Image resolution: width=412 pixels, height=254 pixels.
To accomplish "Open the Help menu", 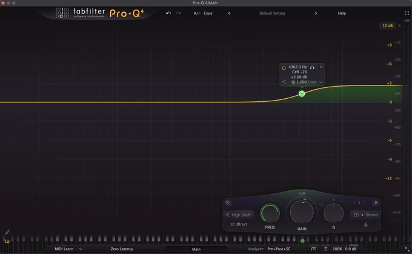I will pos(342,13).
